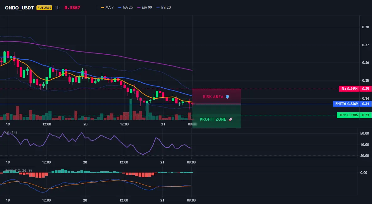Click the 40.00 RSI axis label
372x204 pixels.
pos(364,144)
